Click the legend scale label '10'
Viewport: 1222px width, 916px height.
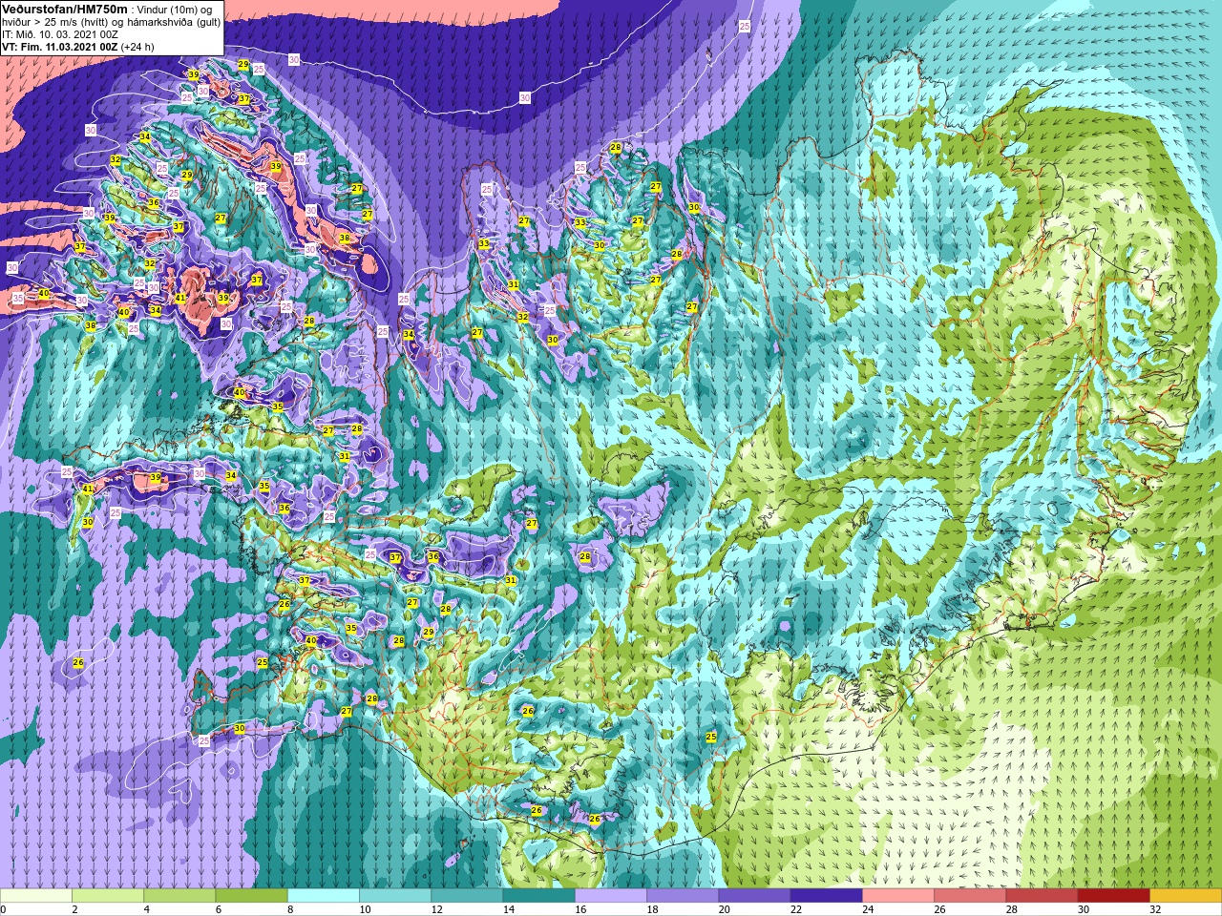[365, 909]
